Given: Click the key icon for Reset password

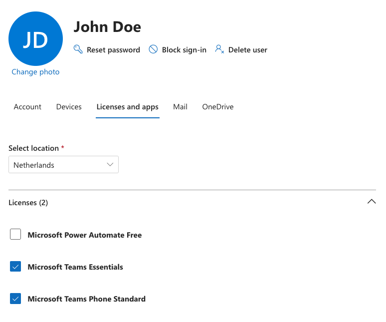Looking at the screenshot, I should (78, 49).
